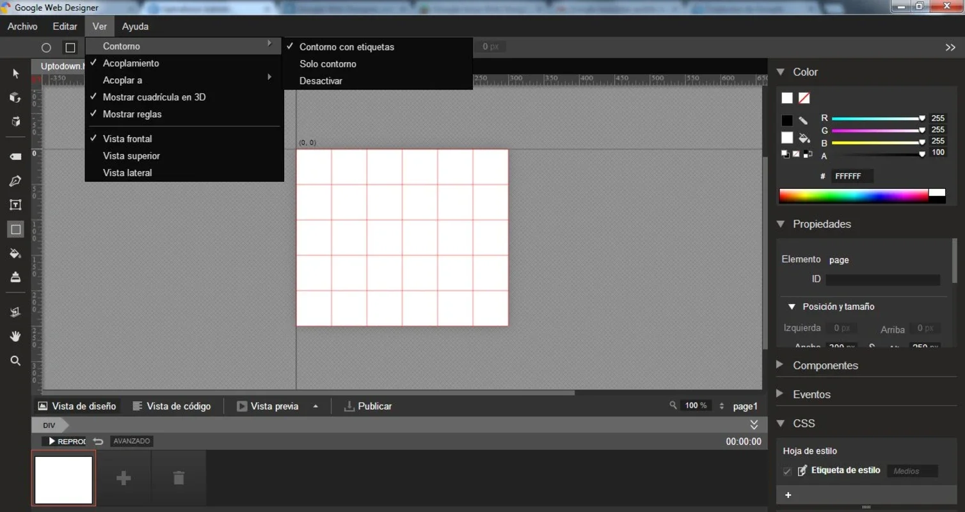Open the Archivo menu

(x=22, y=26)
